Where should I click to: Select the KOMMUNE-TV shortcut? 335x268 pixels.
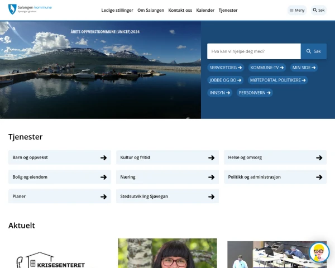(267, 68)
